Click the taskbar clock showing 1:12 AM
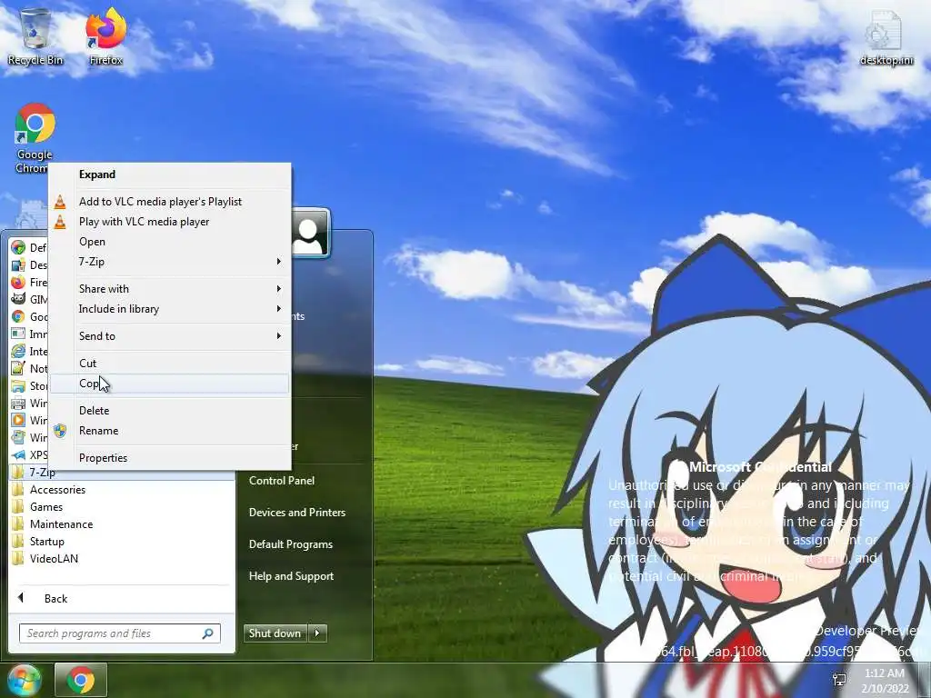931x698 pixels. (x=885, y=681)
